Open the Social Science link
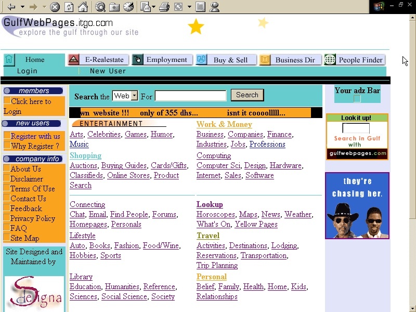The image size is (416, 312). 124,296
